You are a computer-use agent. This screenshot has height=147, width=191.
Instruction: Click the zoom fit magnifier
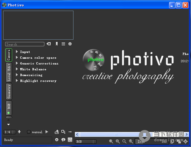tap(124, 141)
